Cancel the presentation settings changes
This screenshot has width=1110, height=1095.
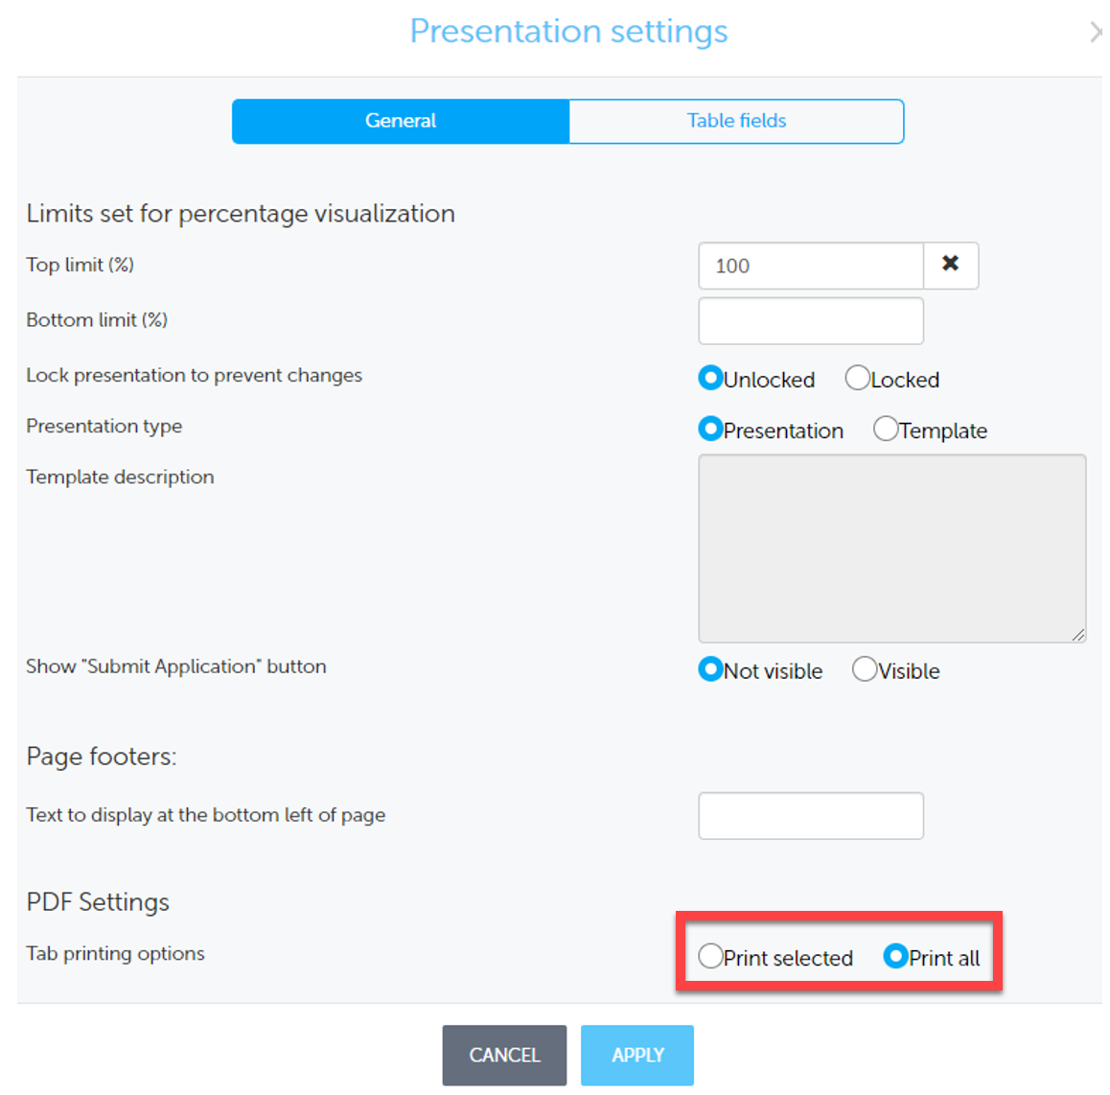[504, 1055]
